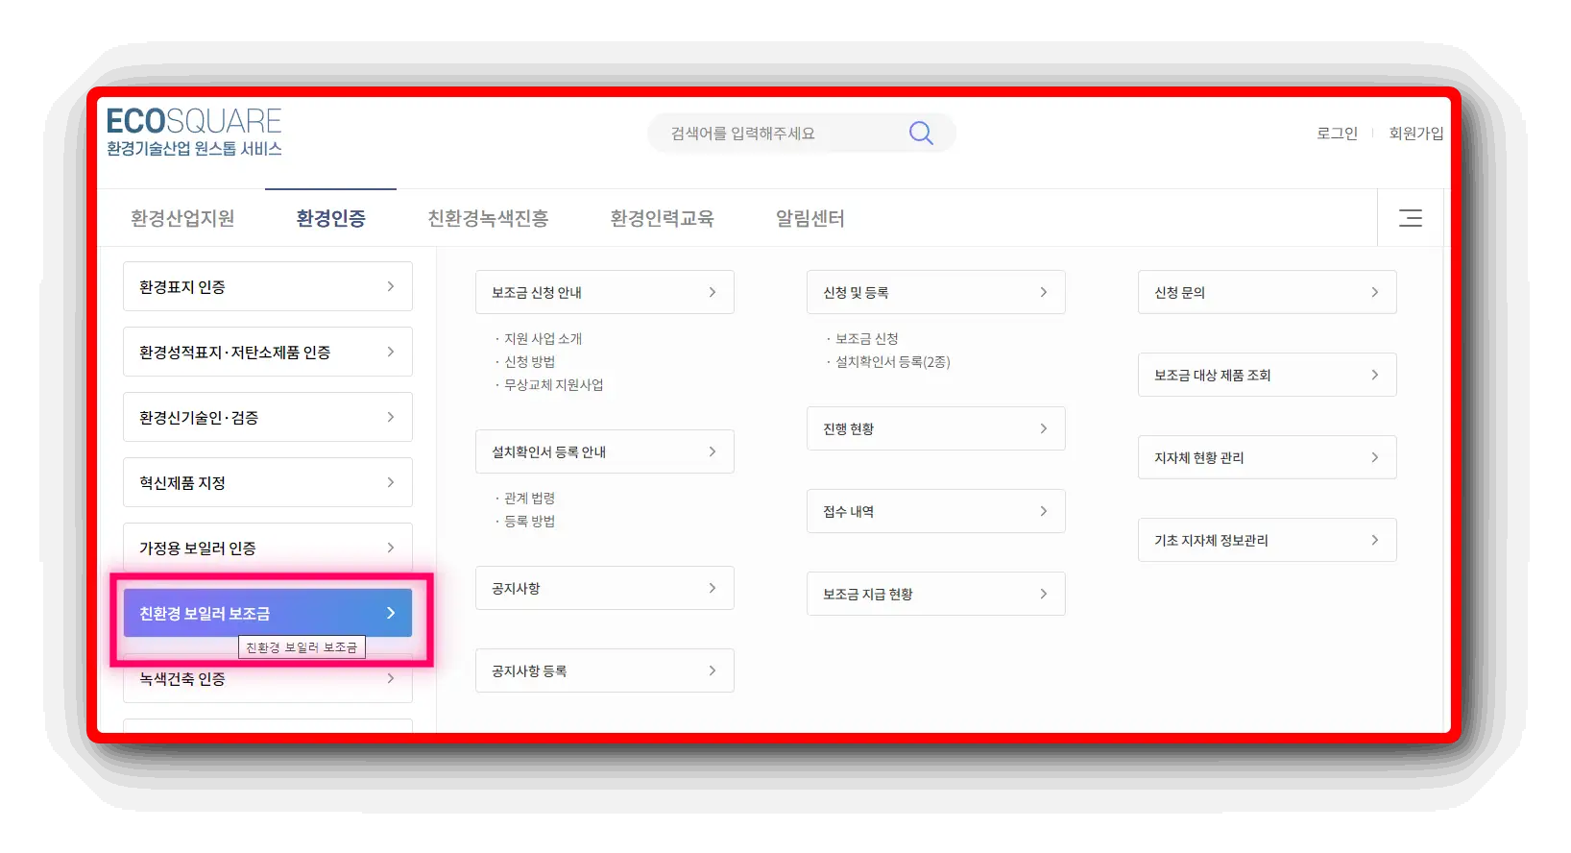
Task: Open the 환경산업지원 menu tab
Action: tap(182, 218)
